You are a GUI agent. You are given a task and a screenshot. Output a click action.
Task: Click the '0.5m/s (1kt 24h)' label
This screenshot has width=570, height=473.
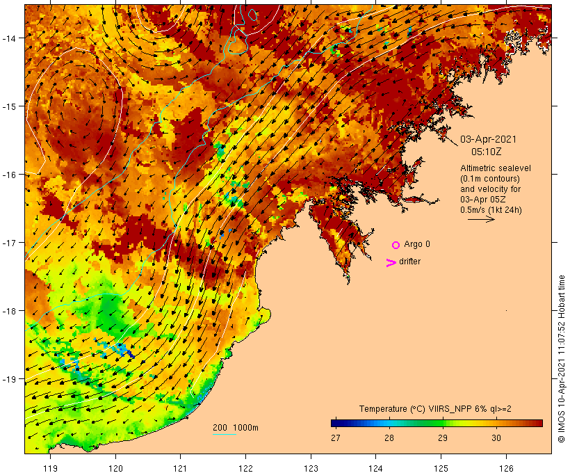[x=491, y=210]
